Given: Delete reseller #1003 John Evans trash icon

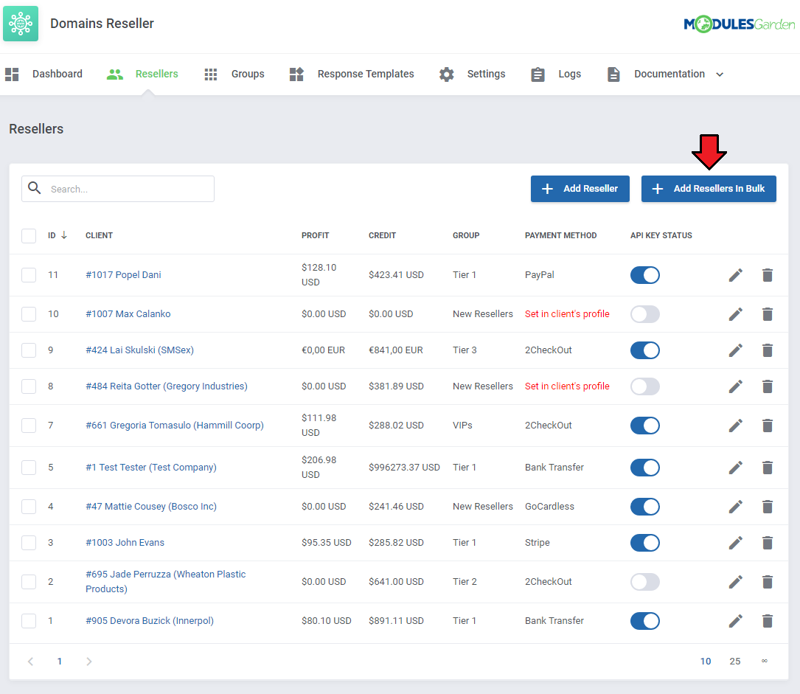Looking at the screenshot, I should click(x=768, y=543).
